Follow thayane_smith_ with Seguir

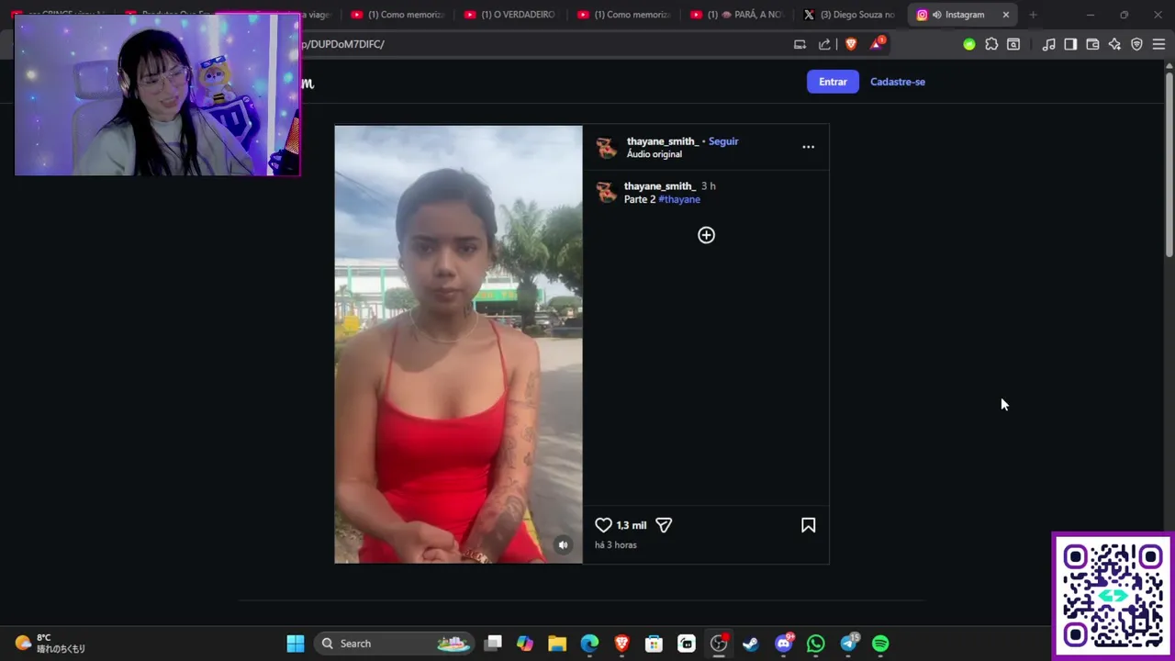[x=723, y=141]
